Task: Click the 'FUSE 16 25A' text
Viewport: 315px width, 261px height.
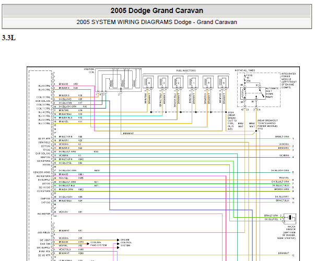Action: [x=249, y=78]
